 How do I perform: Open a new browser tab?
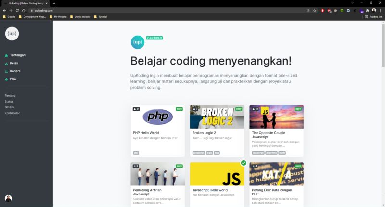[x=54, y=3]
